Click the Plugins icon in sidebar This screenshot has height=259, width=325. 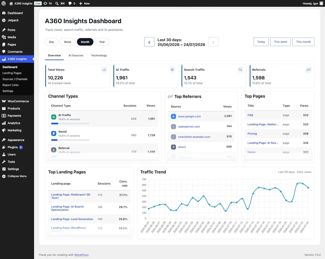pos(4,147)
